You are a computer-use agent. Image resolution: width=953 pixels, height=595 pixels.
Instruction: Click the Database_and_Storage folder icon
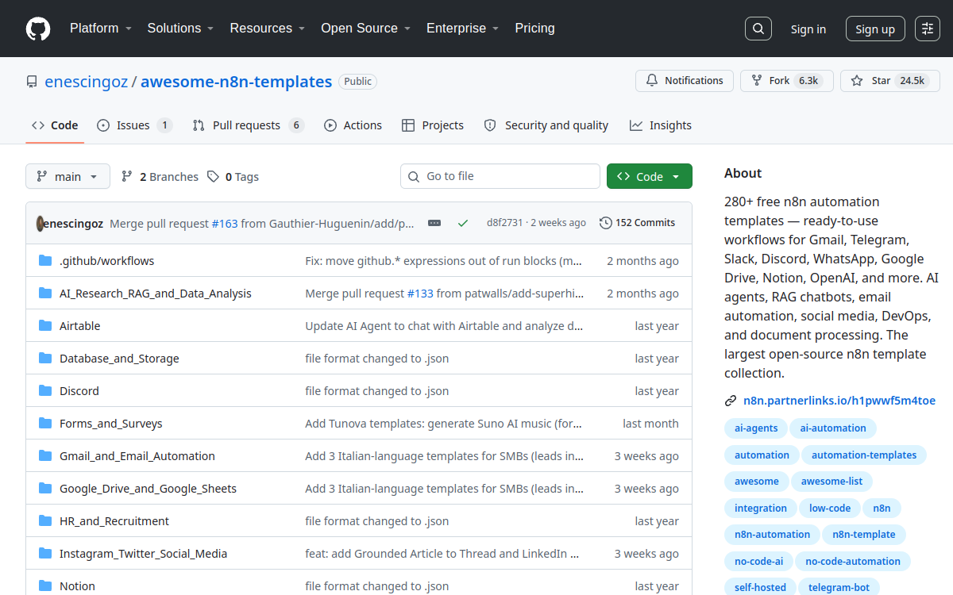(45, 359)
